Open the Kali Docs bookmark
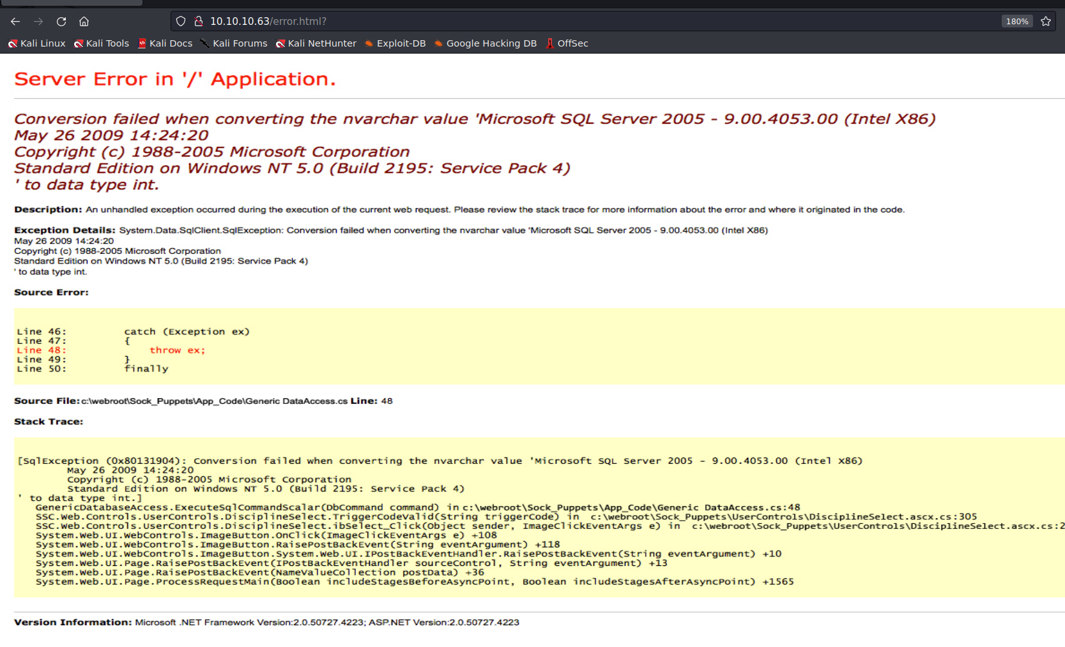Screen dimensions: 1065x647 click(x=165, y=43)
